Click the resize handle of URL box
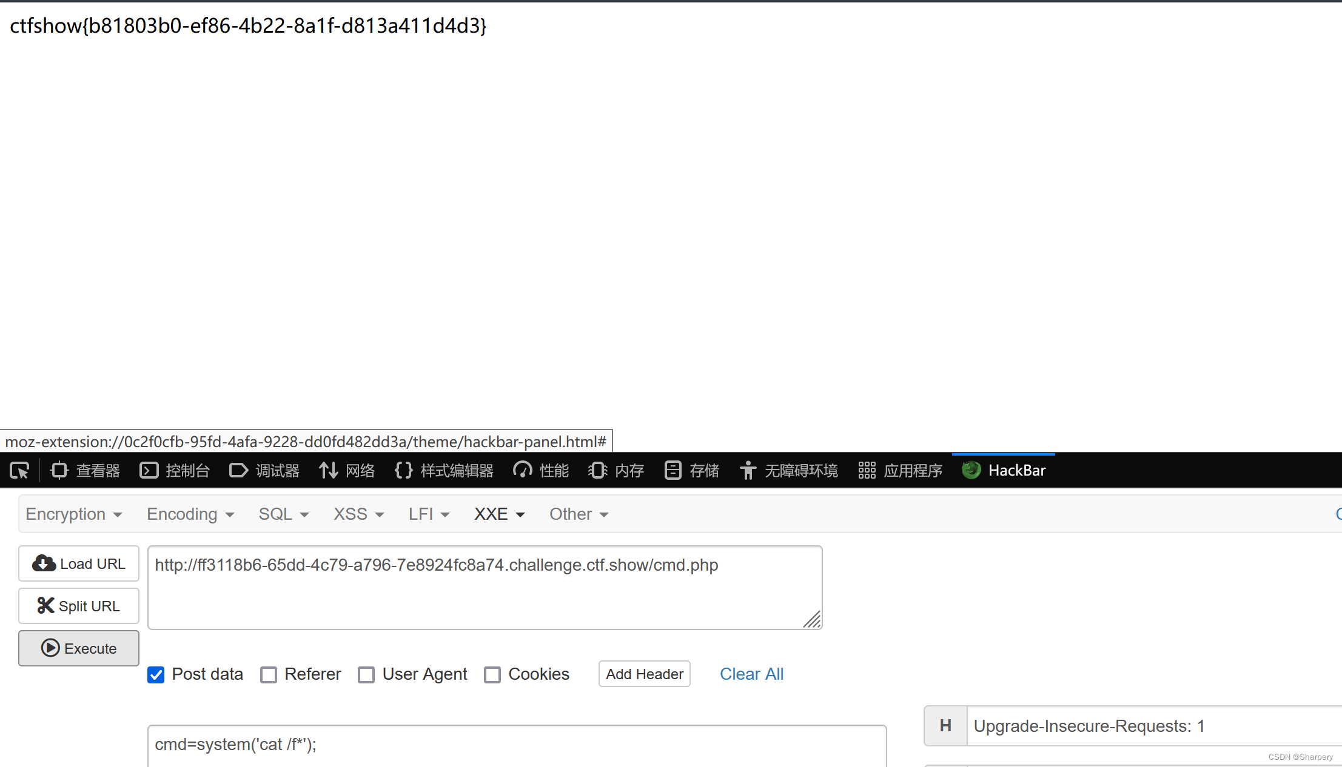The image size is (1342, 767). click(x=813, y=620)
